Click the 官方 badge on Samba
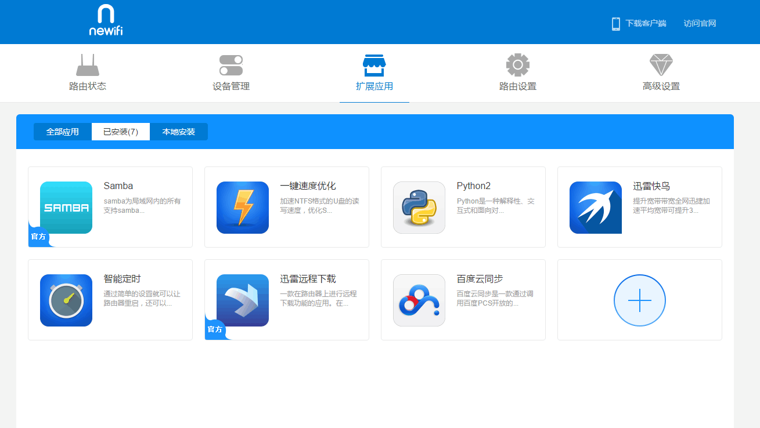Screen dimensions: 760x428 (38, 237)
